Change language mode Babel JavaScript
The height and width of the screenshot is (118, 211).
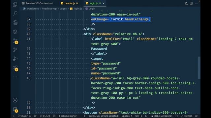(x=163, y=116)
